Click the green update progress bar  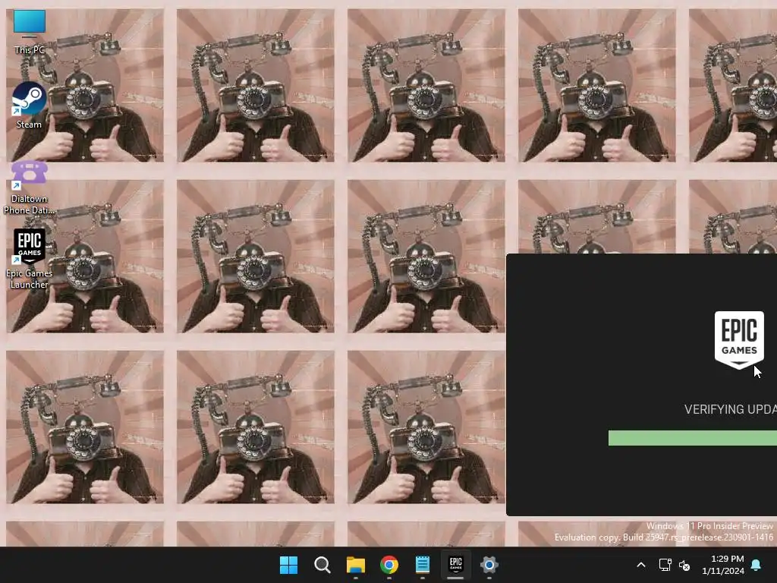click(692, 438)
